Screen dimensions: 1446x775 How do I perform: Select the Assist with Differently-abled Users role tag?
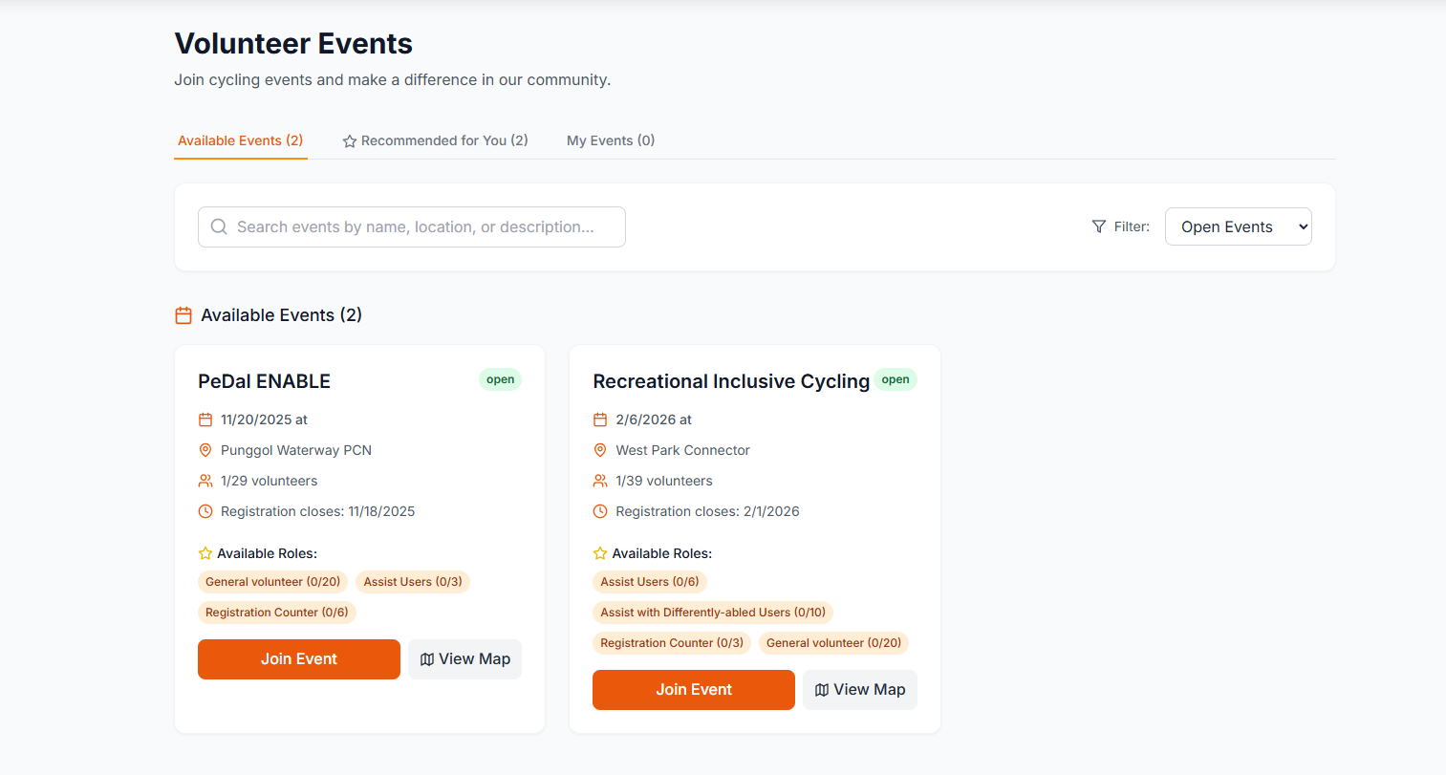coord(713,613)
